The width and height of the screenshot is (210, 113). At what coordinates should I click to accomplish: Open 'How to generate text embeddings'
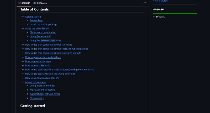click(43, 57)
